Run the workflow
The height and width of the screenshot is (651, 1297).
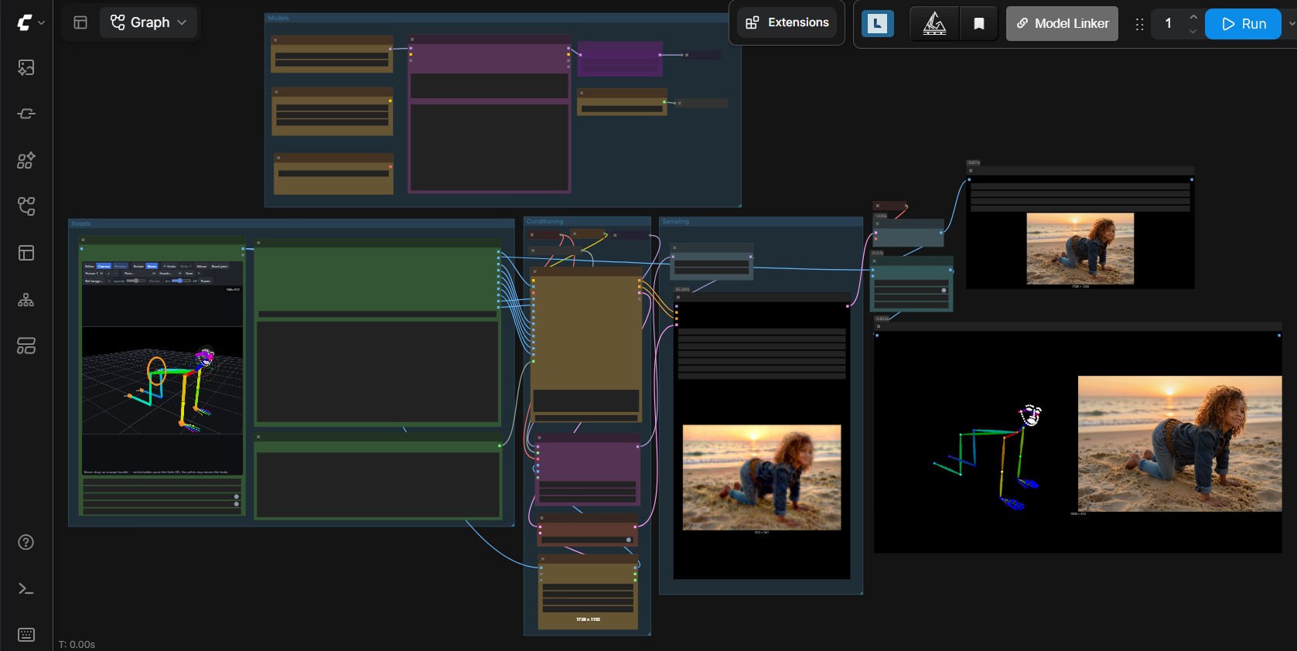point(1243,24)
